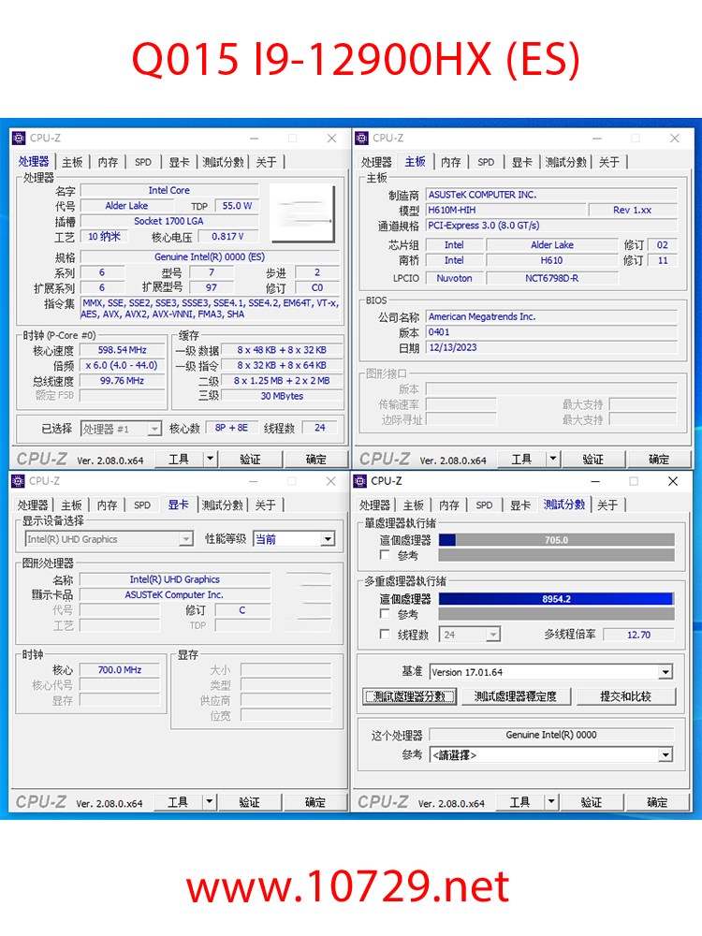Viewport: 702px width, 936px height.
Task: Open the 參考 <請選擇> processor dropdown
Action: point(665,754)
